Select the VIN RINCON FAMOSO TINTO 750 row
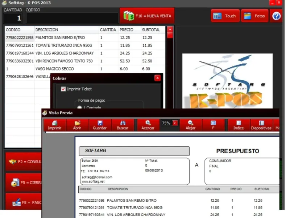This screenshot has height=218, width=290. tap(85, 61)
